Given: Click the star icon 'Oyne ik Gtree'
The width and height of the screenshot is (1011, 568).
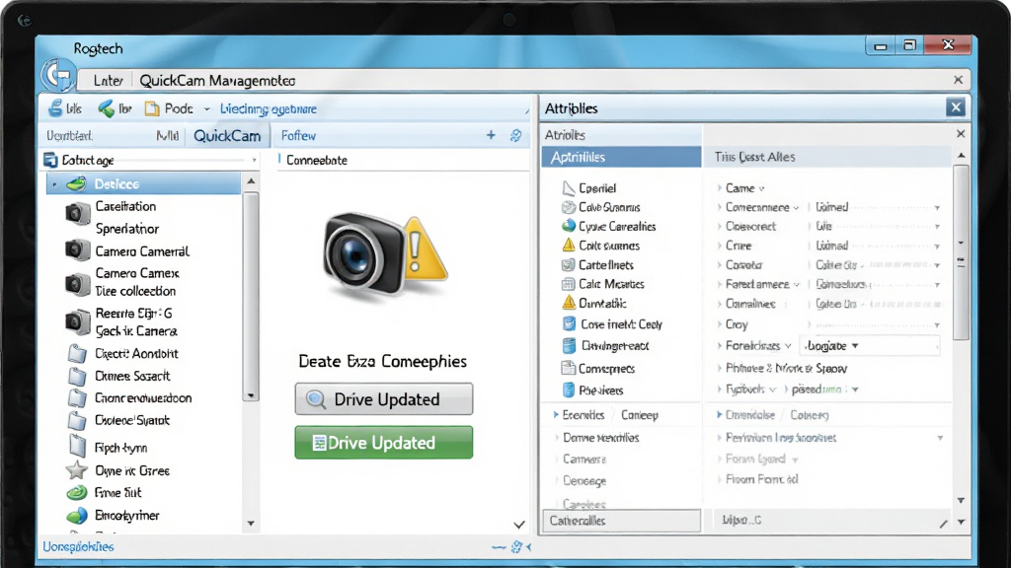Looking at the screenshot, I should click(77, 470).
